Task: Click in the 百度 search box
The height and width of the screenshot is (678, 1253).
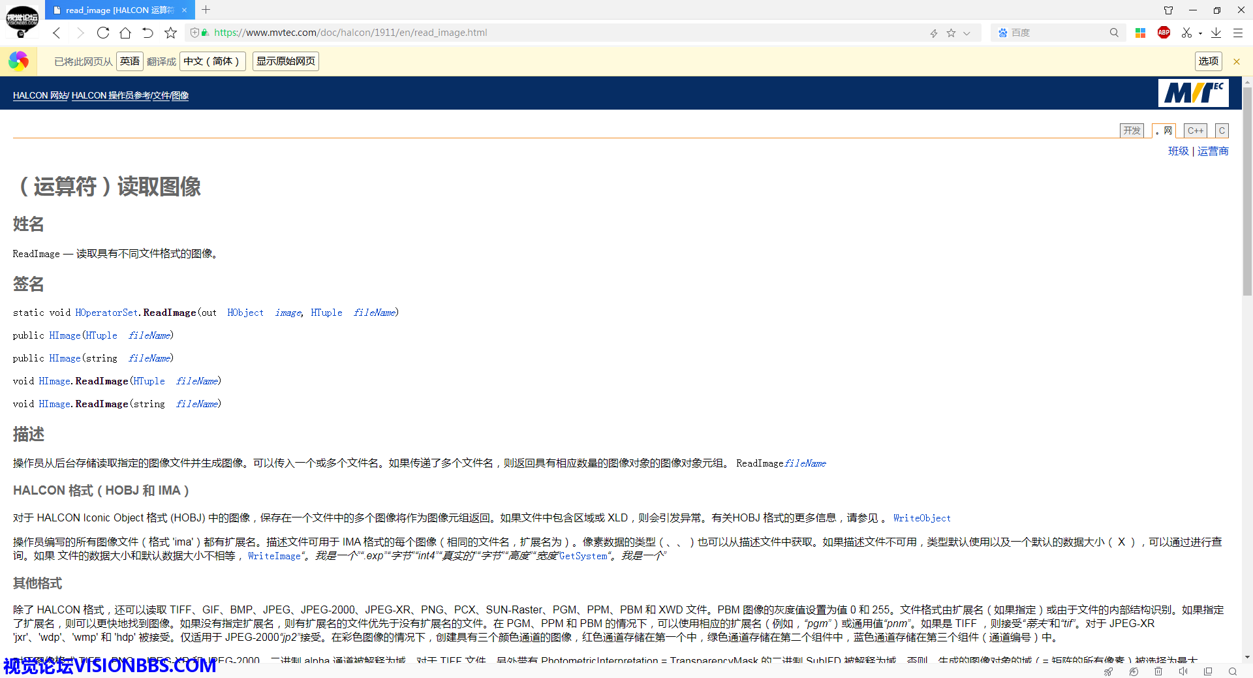Action: [1057, 33]
